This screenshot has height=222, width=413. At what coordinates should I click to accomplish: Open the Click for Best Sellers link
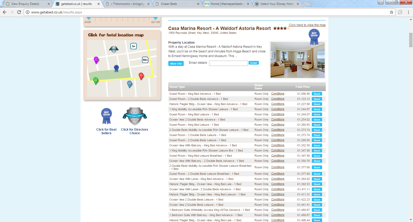(x=106, y=131)
